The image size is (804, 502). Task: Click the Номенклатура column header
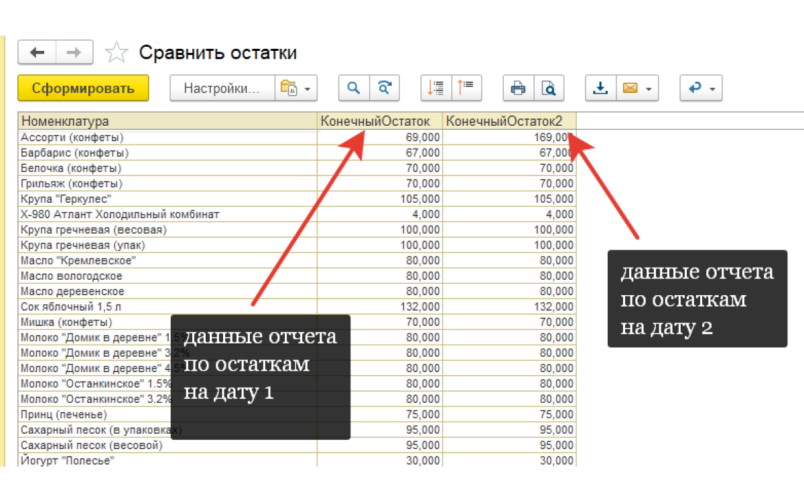167,121
